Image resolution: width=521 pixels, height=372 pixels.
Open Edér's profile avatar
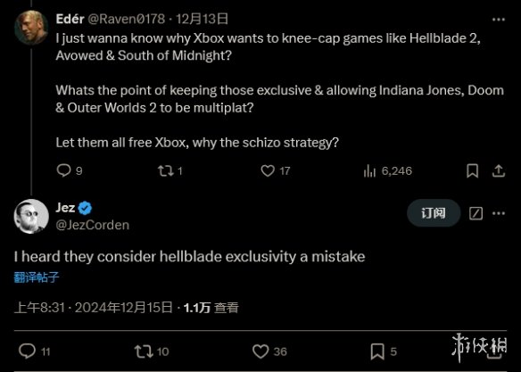tap(31, 28)
